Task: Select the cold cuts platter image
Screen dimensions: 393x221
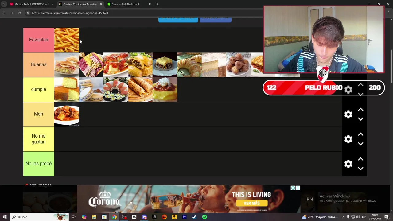Action: [91, 65]
